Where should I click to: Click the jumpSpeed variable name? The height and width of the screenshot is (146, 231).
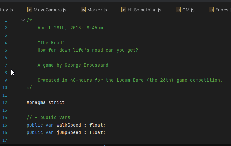pyautogui.click(x=69, y=133)
